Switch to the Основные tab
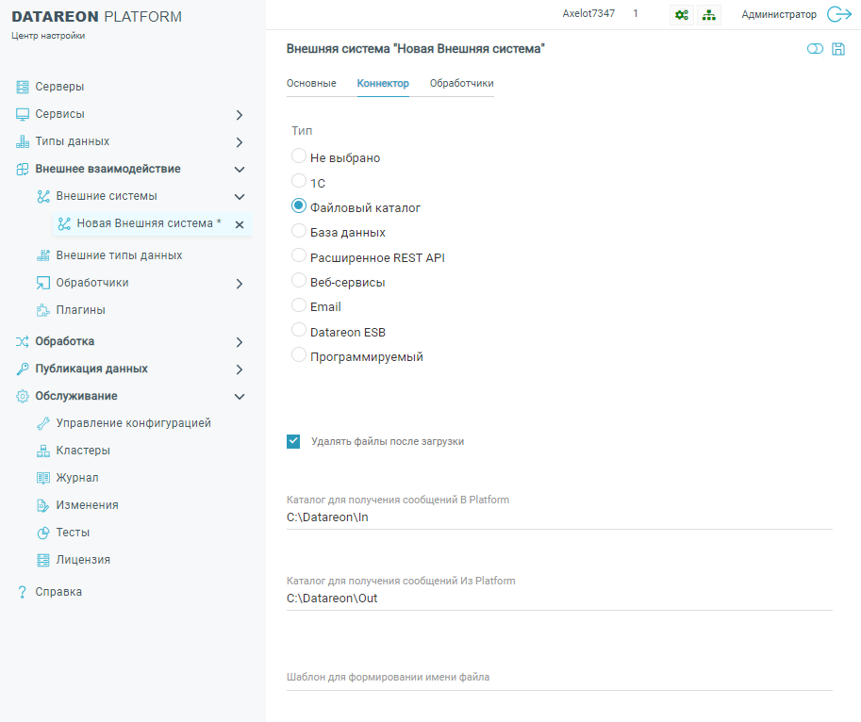The height and width of the screenshot is (722, 861). 311,84
